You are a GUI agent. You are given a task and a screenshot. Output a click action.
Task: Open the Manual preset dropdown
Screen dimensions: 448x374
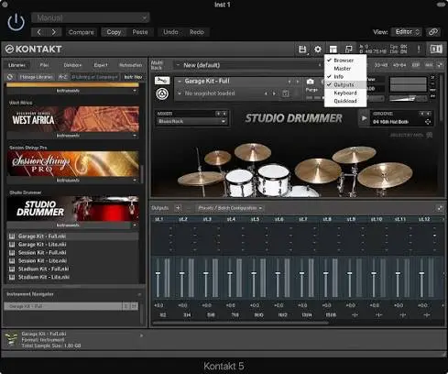coord(91,17)
